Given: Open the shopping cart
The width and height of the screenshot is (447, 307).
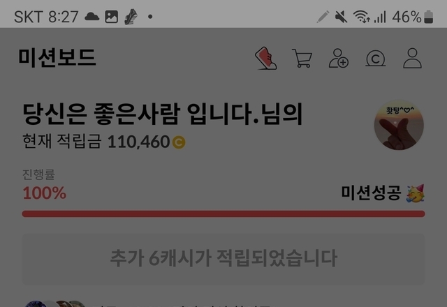Looking at the screenshot, I should (x=302, y=59).
